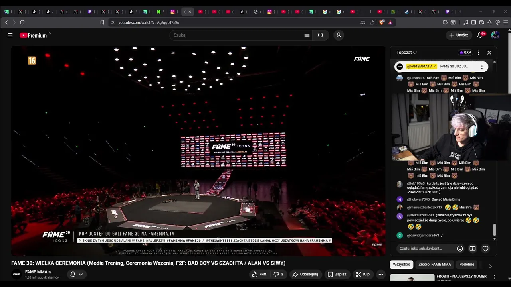The height and width of the screenshot is (287, 511).
Task: Click the pinned @FAMEMMATV message
Action: [441, 67]
